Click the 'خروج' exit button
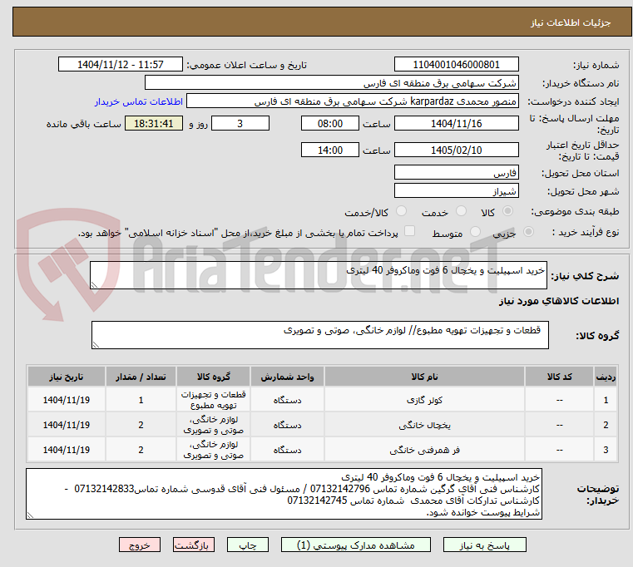 (139, 545)
